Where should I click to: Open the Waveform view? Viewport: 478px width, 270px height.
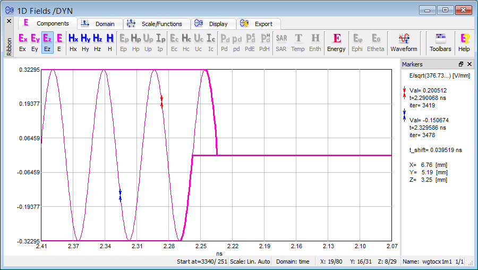(x=404, y=43)
